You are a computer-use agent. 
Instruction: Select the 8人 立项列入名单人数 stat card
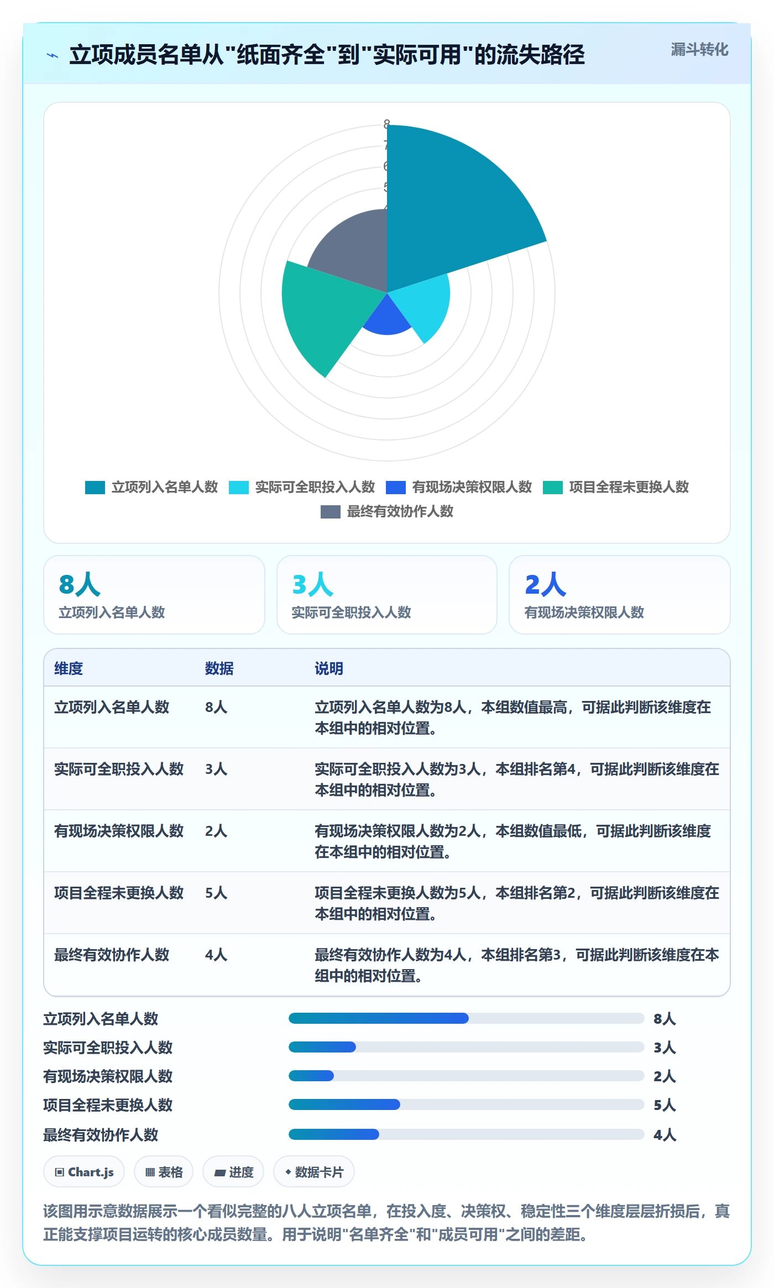point(154,595)
